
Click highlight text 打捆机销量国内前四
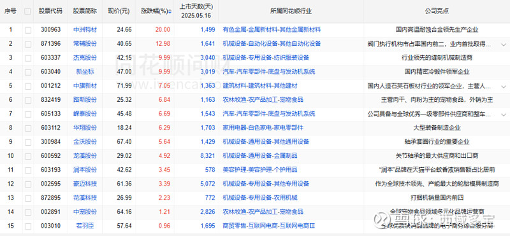click(x=437, y=198)
